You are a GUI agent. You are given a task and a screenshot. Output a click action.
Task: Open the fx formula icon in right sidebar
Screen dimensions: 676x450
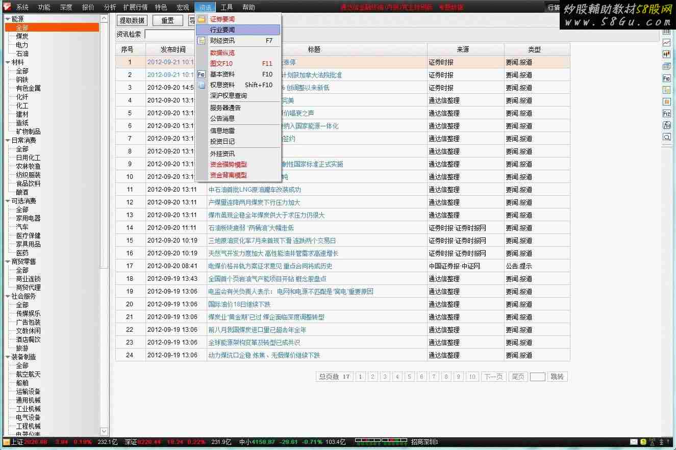[x=666, y=125]
